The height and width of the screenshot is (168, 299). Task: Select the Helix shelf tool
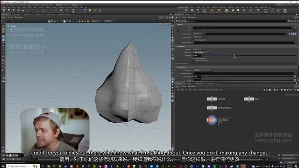[100, 11]
